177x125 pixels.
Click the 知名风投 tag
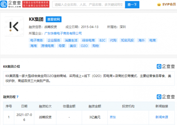pyautogui.click(x=128, y=40)
